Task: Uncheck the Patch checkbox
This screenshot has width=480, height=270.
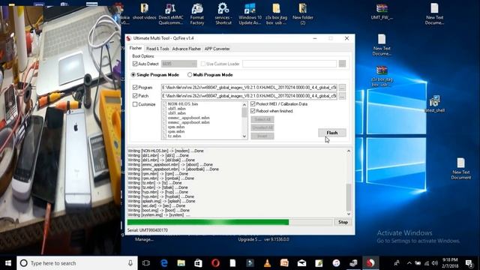Action: pos(135,96)
